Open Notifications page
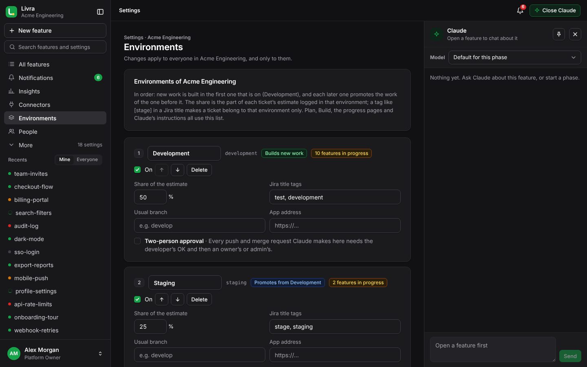 [x=55, y=78]
